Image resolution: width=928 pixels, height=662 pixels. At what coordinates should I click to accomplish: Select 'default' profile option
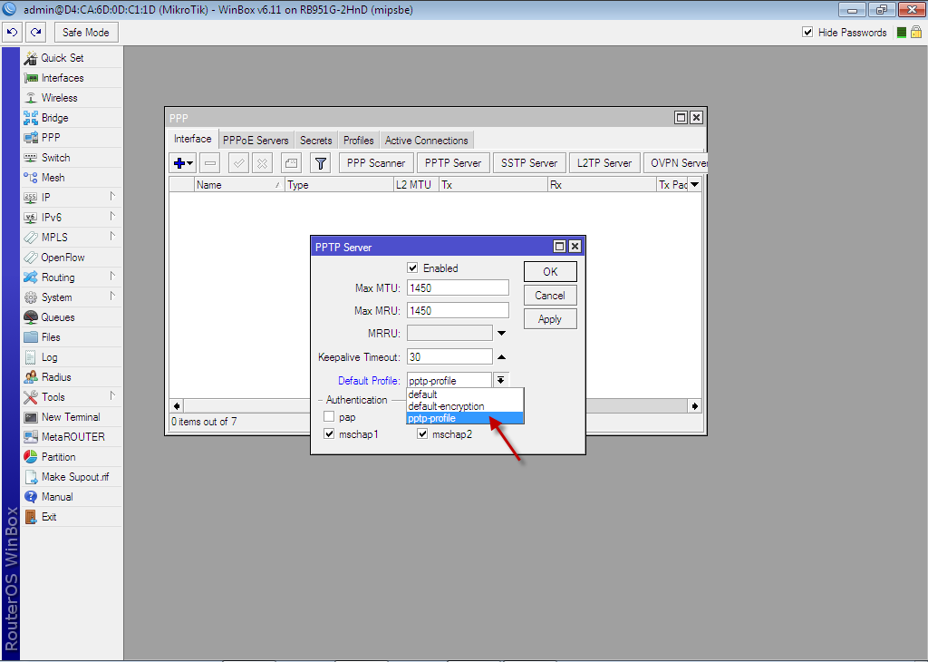point(465,394)
